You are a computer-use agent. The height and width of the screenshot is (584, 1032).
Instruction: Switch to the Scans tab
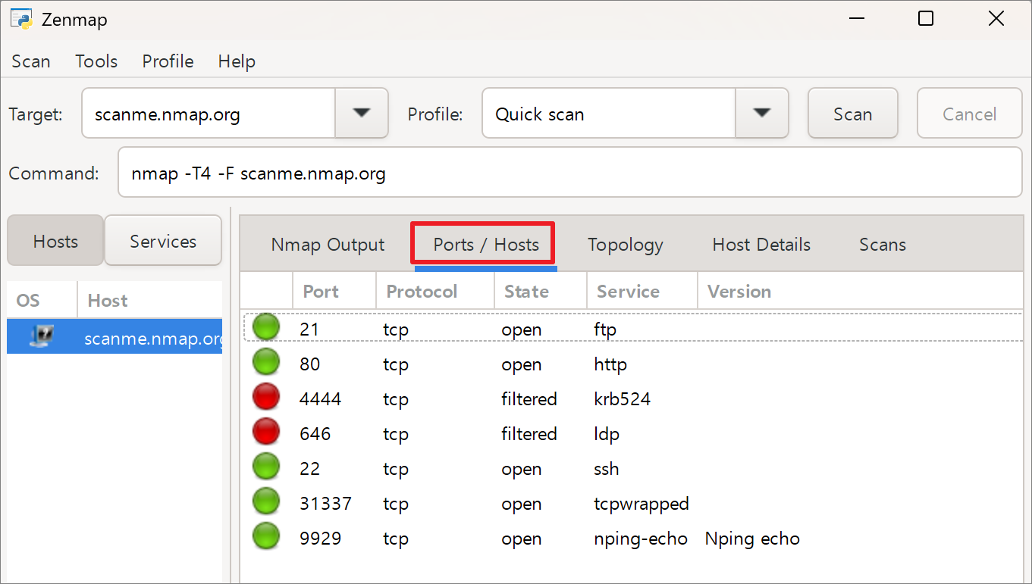[883, 245]
